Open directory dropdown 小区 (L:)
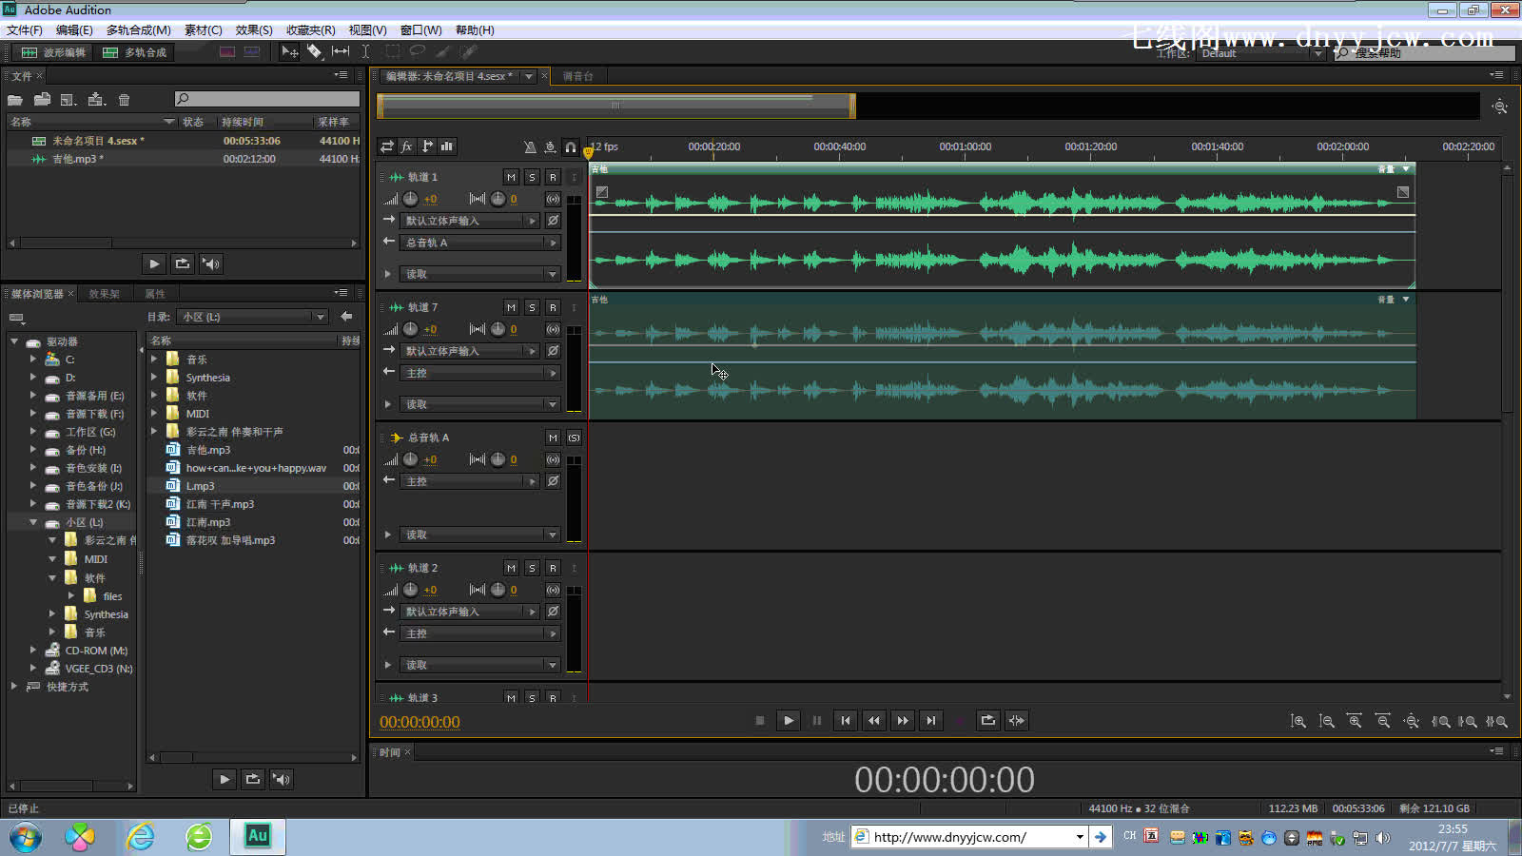This screenshot has height=856, width=1522. pyautogui.click(x=254, y=317)
